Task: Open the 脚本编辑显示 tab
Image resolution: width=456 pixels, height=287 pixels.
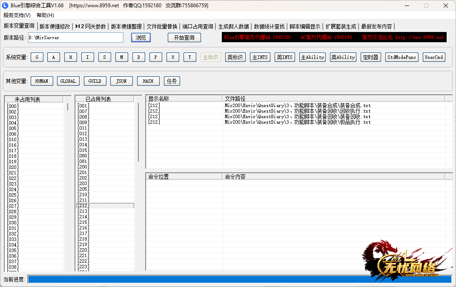Action: pyautogui.click(x=305, y=26)
